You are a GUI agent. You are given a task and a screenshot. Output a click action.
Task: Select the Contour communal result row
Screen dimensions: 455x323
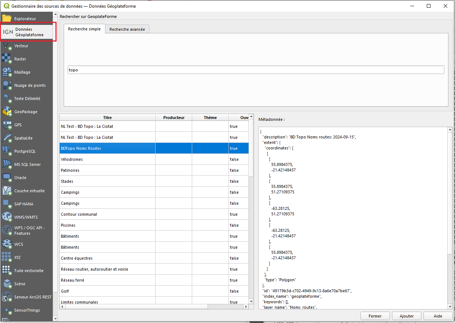pyautogui.click(x=154, y=214)
